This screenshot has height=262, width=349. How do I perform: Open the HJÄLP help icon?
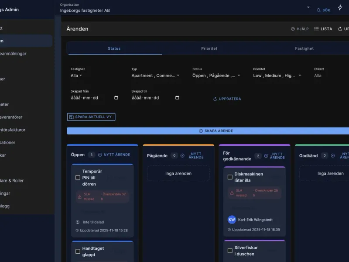click(293, 29)
